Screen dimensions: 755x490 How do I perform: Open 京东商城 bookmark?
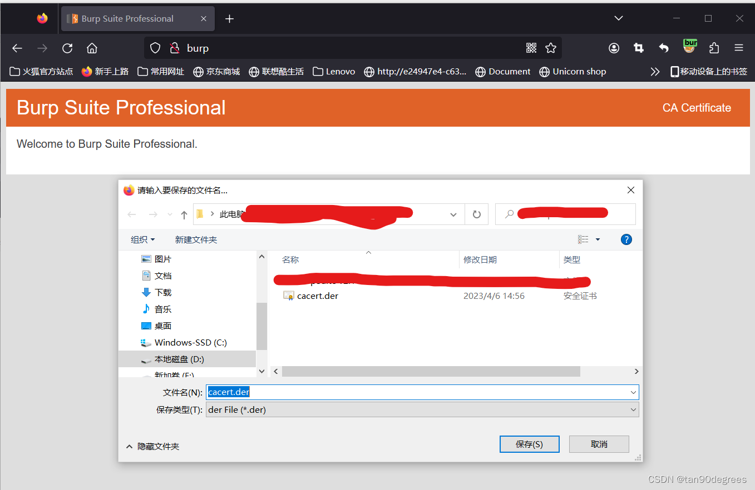coord(216,72)
